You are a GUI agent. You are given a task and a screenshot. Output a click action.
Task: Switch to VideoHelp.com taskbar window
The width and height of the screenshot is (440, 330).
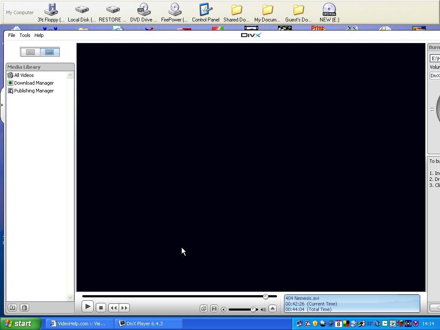79,324
